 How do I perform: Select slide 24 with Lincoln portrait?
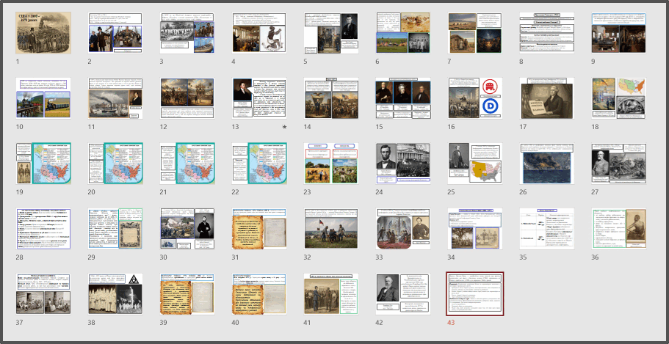click(x=403, y=164)
